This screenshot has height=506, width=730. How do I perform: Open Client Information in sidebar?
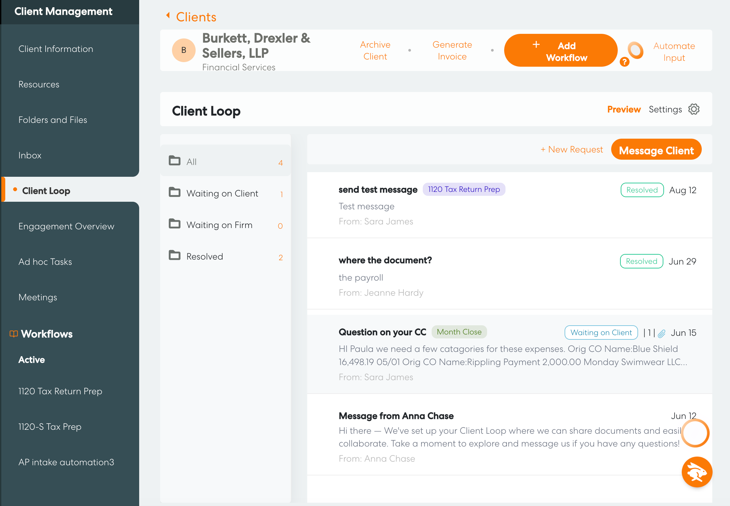[56, 49]
